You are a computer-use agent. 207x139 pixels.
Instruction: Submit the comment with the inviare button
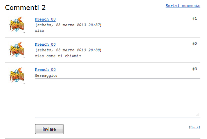point(49,129)
